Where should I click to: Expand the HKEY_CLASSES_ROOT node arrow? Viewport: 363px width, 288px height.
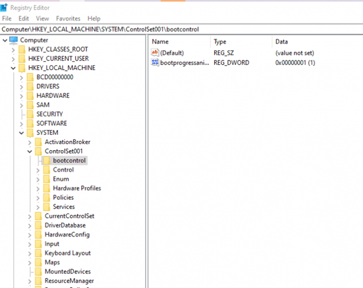tap(13, 50)
